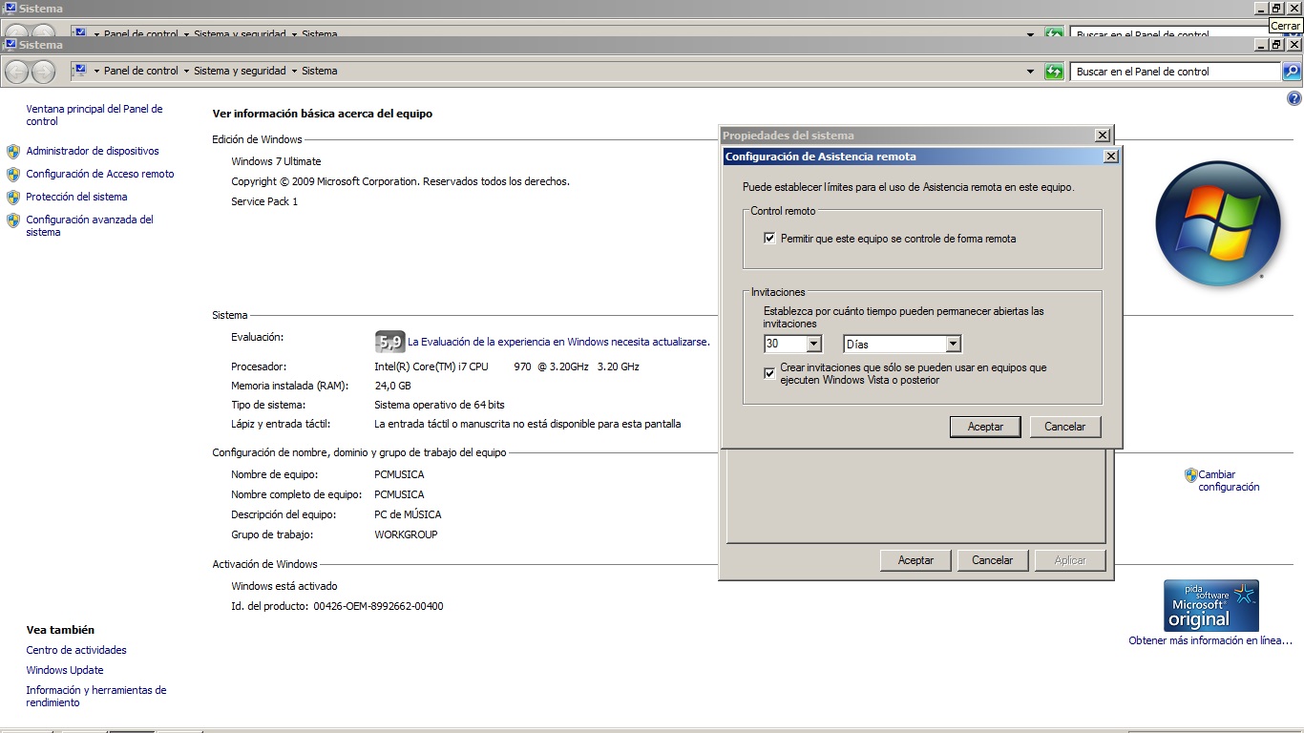Open the Días time unit dropdown
Screen dimensions: 1304x733
click(x=953, y=344)
